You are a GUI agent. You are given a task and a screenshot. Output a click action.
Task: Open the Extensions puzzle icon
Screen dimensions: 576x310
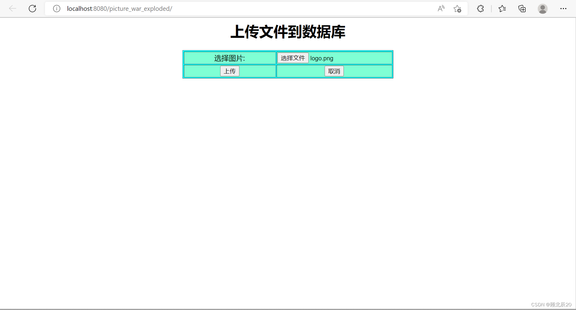click(x=480, y=9)
